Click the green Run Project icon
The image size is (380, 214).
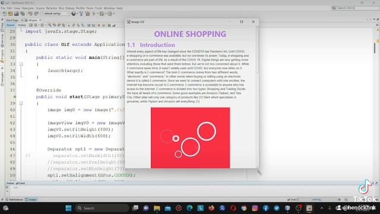click(94, 14)
